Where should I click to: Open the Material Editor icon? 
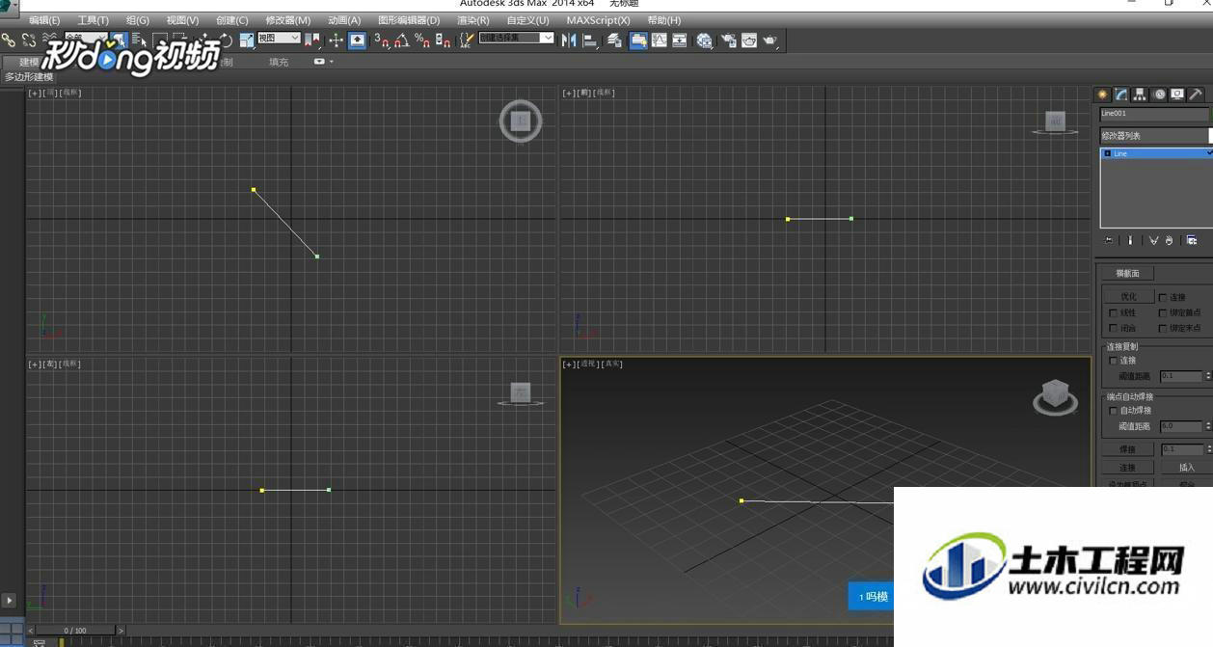705,40
